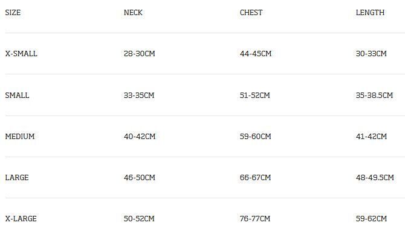Click the SIZE column header

point(13,13)
